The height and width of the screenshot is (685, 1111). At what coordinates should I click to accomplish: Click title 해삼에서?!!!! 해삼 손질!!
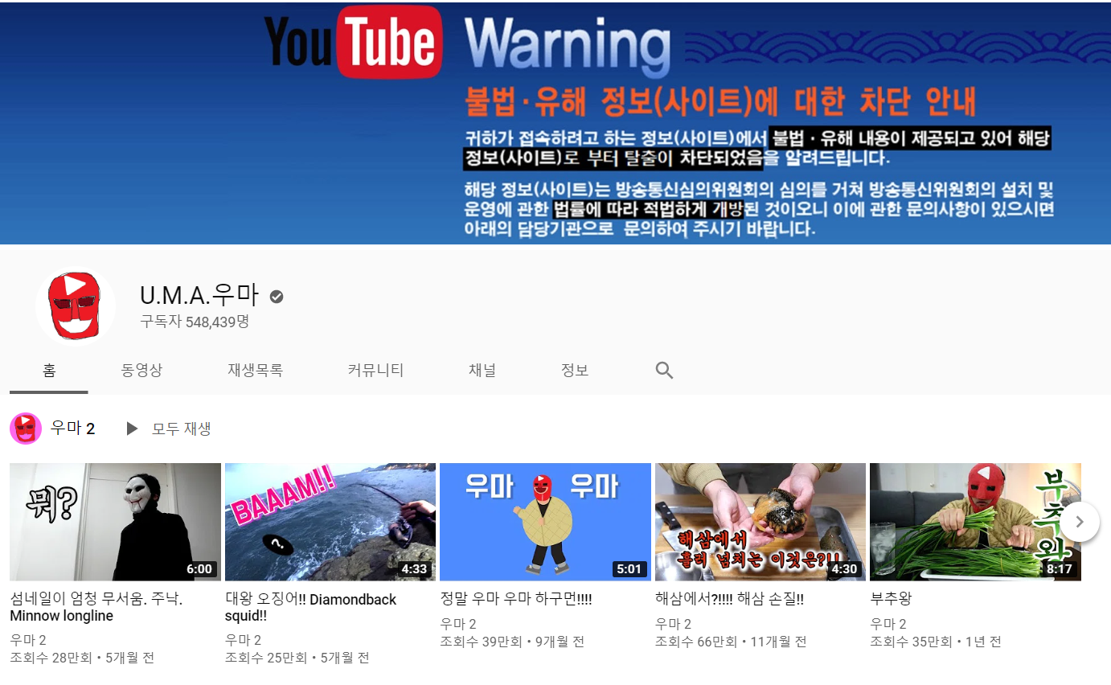729,600
